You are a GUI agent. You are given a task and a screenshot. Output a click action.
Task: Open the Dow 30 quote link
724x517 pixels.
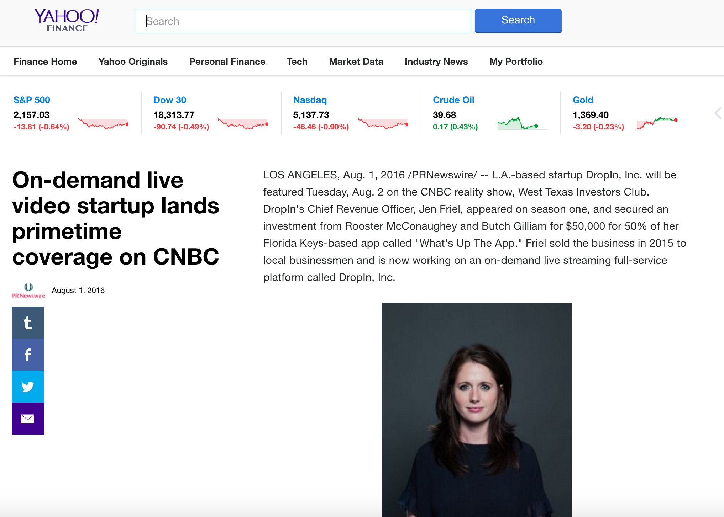(x=170, y=100)
